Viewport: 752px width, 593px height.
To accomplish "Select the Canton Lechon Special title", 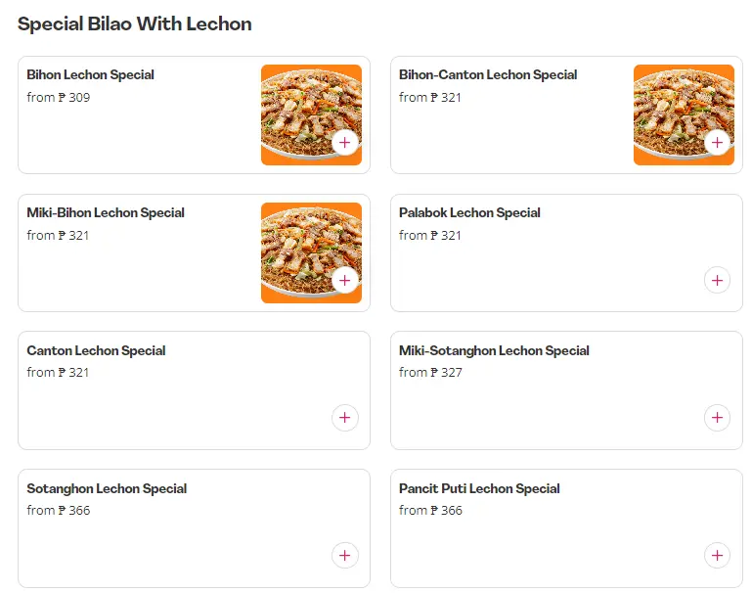I will click(x=96, y=350).
